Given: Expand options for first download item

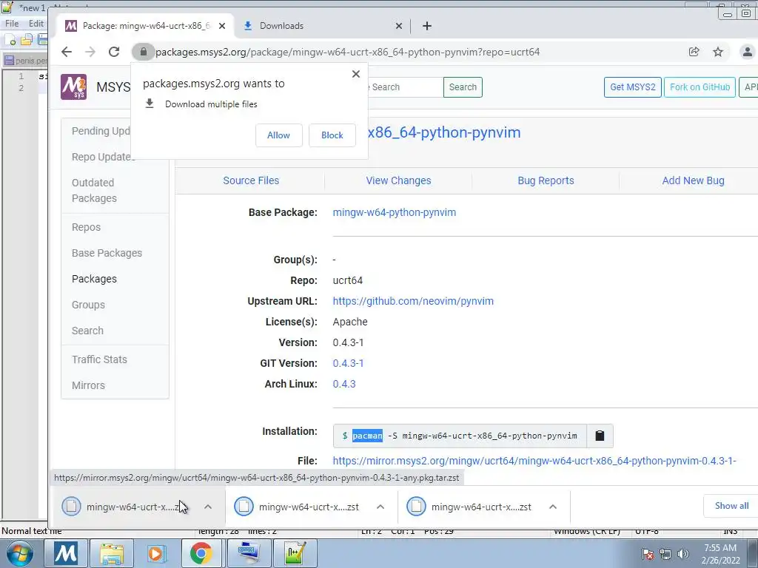Looking at the screenshot, I should pyautogui.click(x=208, y=507).
